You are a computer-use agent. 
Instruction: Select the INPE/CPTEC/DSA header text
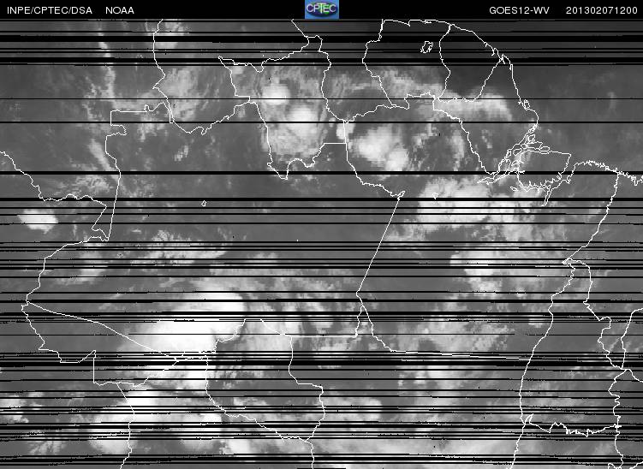point(49,10)
